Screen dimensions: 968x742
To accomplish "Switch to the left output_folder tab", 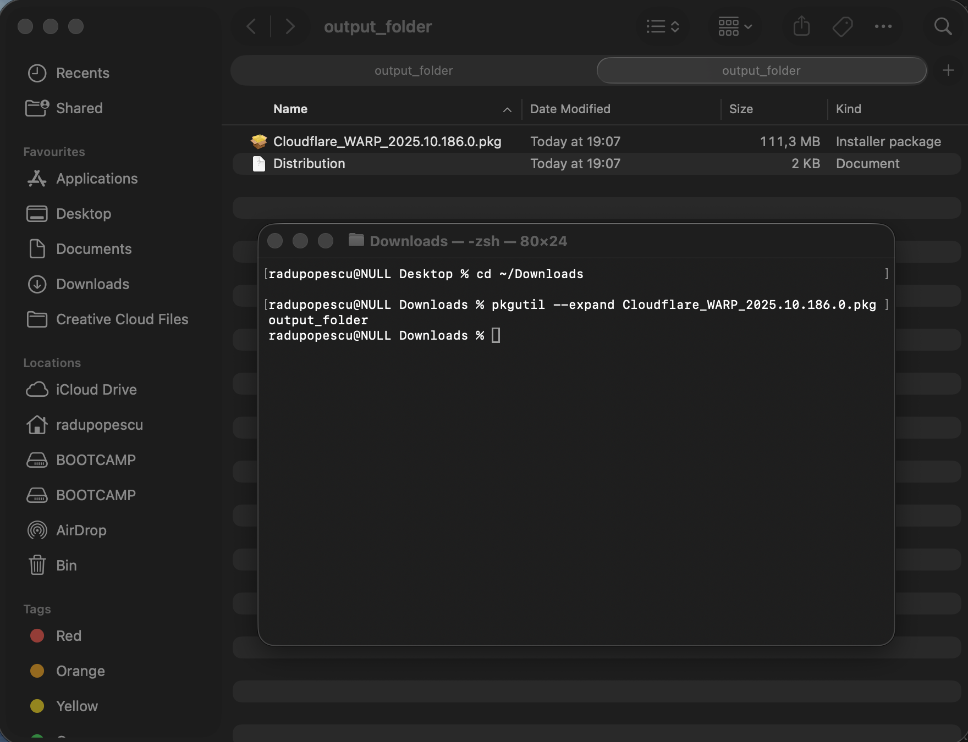I will pos(413,70).
